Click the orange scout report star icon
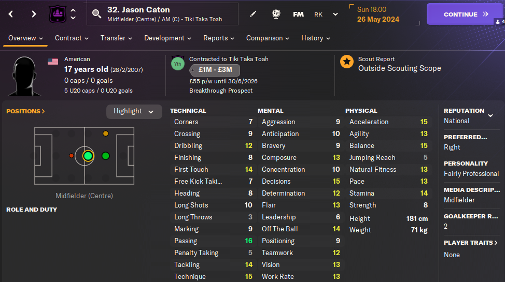This screenshot has height=282, width=505. point(347,62)
